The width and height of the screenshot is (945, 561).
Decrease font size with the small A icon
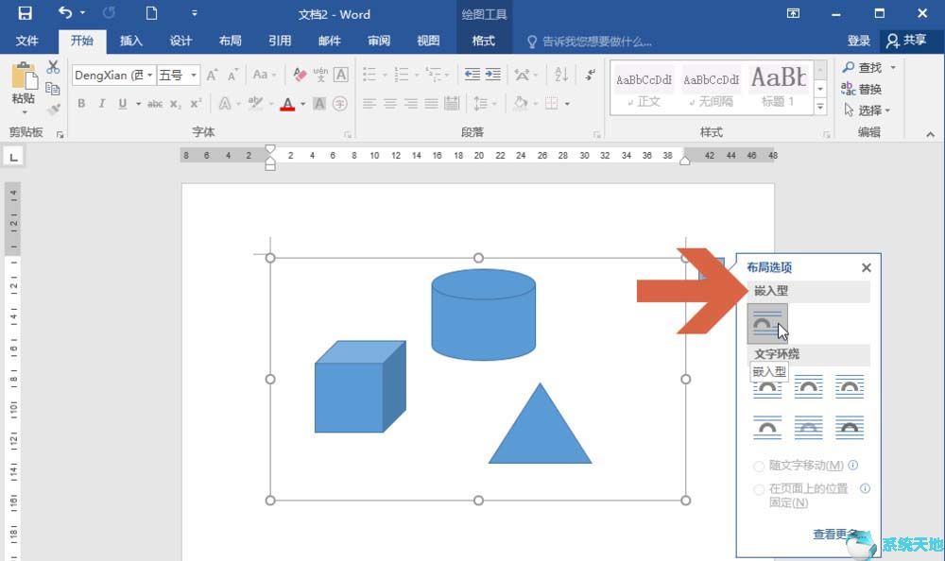coord(232,76)
